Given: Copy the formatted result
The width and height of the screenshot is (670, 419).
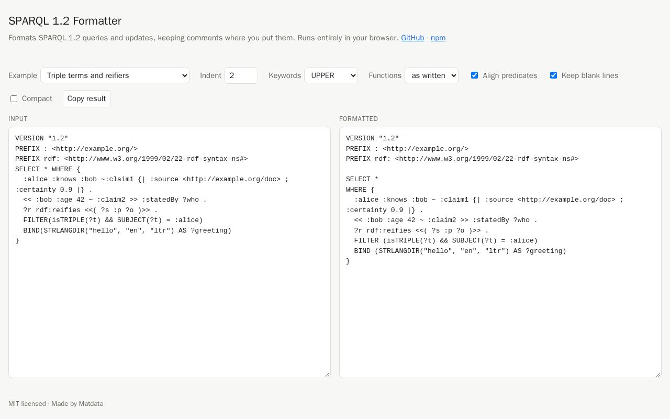Looking at the screenshot, I should point(86,98).
